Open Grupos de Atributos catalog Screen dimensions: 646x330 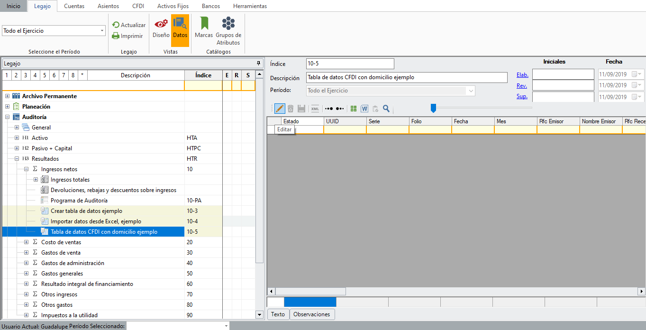[228, 31]
